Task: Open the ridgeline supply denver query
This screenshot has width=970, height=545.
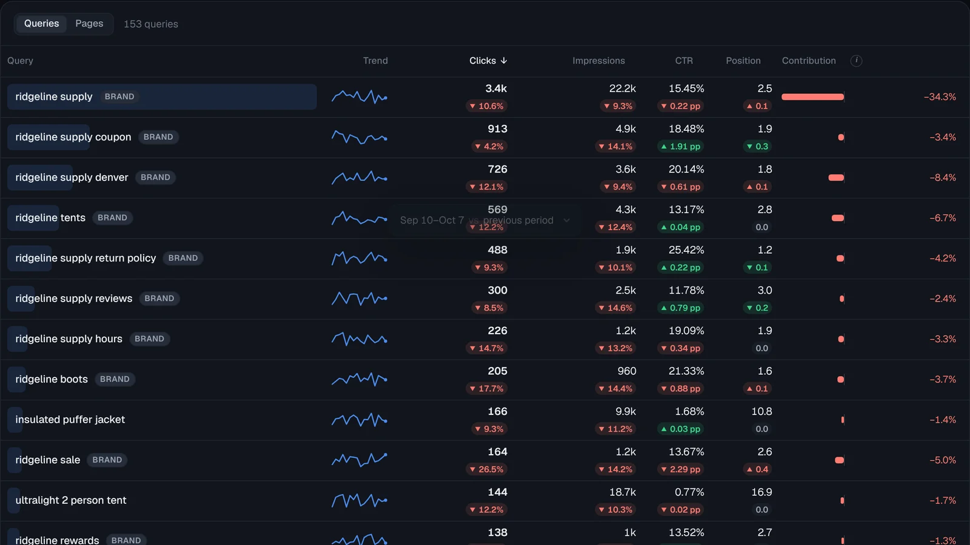Action: [x=72, y=177]
